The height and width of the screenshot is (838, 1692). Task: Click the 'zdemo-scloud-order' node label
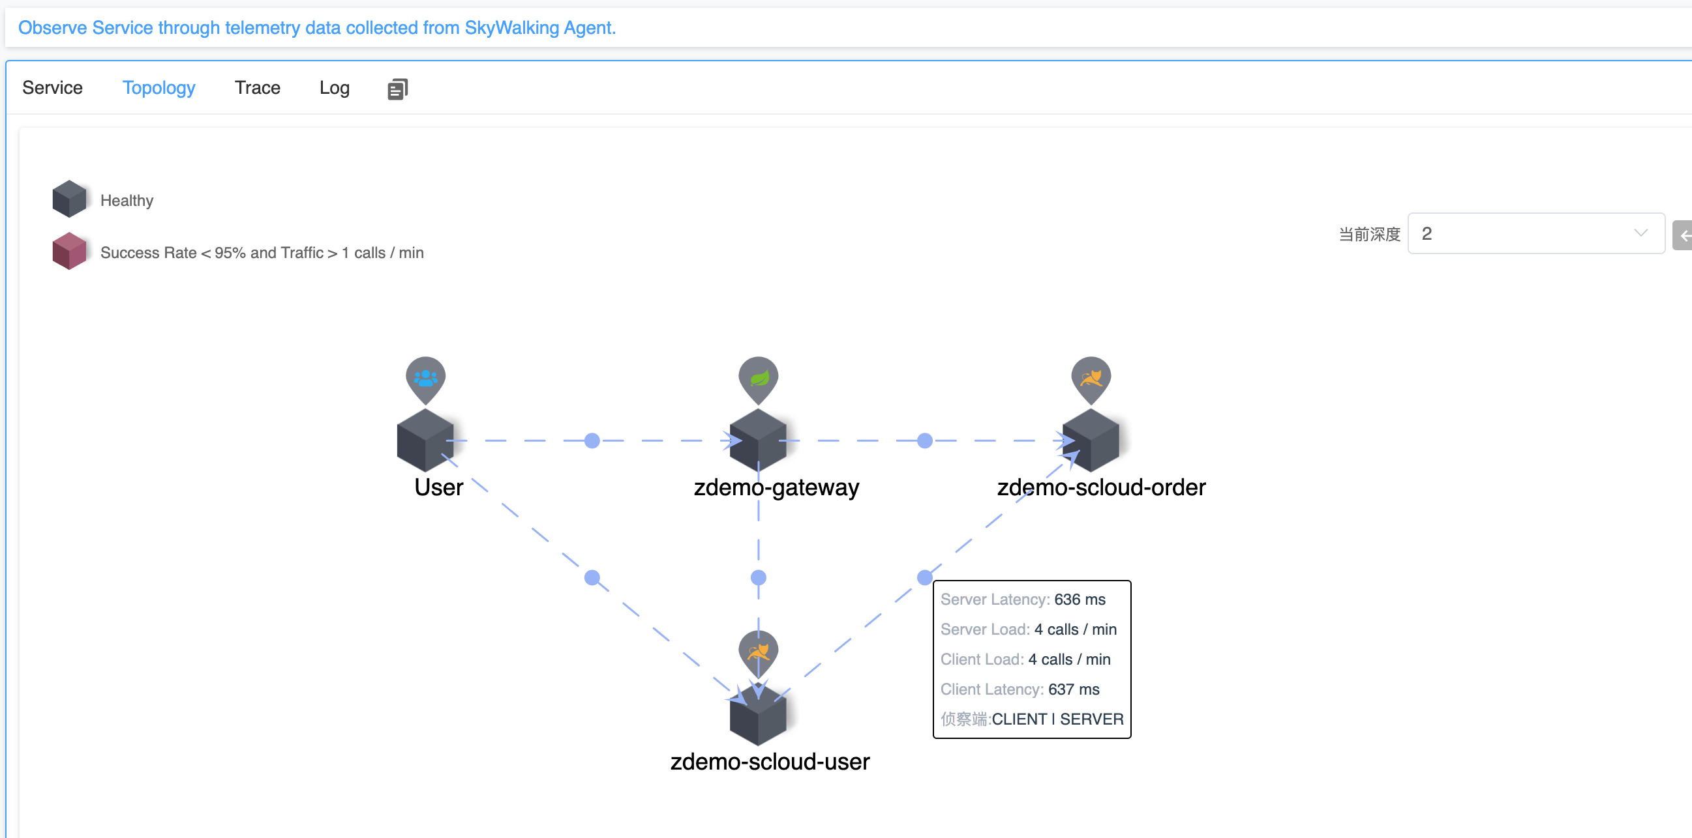(x=1101, y=487)
